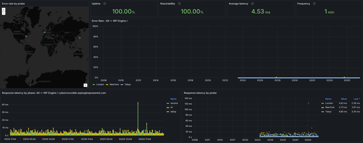Click Tokyo last value 3.34 ms
The height and width of the screenshot is (143, 363).
pyautogui.click(x=356, y=112)
